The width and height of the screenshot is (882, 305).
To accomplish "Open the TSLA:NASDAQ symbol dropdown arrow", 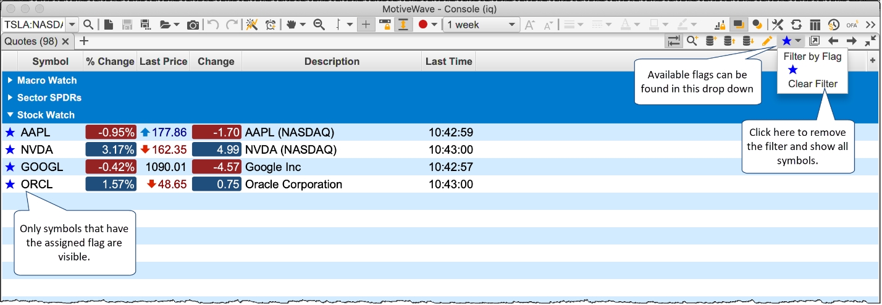I will point(72,25).
